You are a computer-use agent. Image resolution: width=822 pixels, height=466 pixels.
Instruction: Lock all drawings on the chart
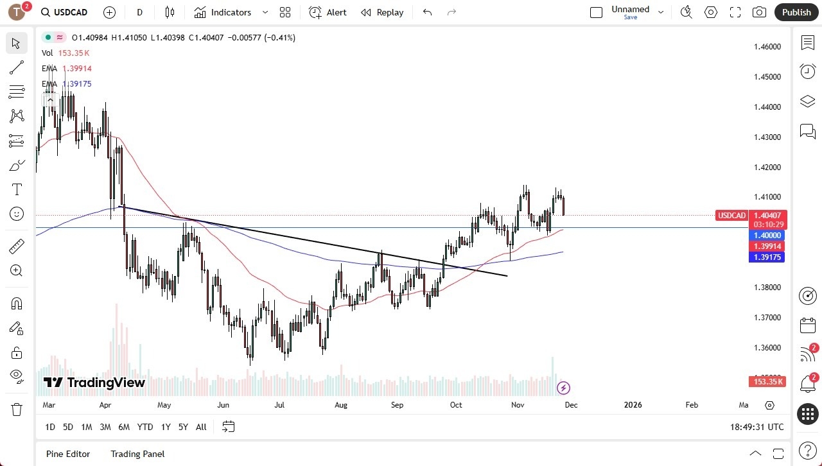(16, 352)
